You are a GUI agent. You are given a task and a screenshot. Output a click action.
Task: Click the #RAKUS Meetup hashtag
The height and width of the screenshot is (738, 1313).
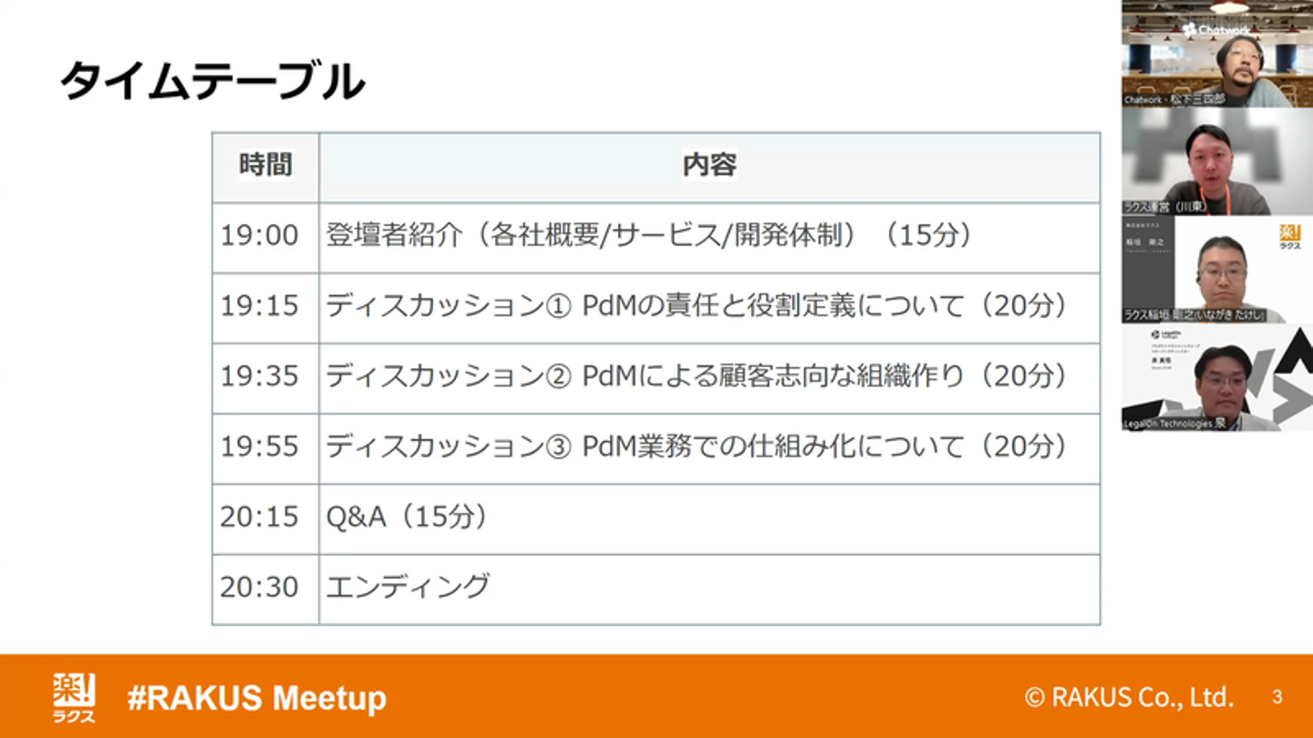pyautogui.click(x=256, y=698)
